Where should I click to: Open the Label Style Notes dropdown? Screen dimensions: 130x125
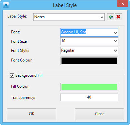click(x=102, y=17)
